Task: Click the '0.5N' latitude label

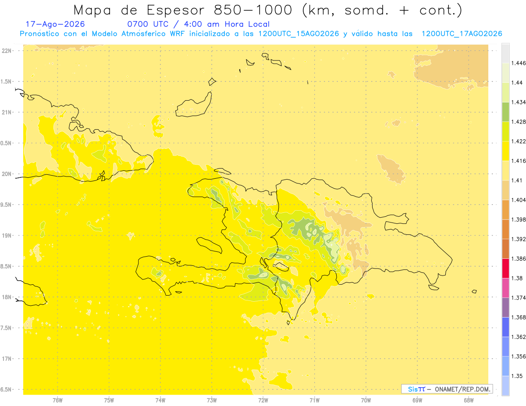Action: [7, 143]
